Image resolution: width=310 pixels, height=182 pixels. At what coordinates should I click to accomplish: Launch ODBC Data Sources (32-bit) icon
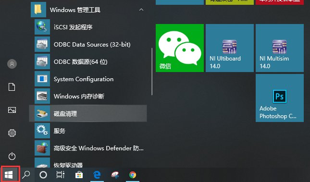42,44
